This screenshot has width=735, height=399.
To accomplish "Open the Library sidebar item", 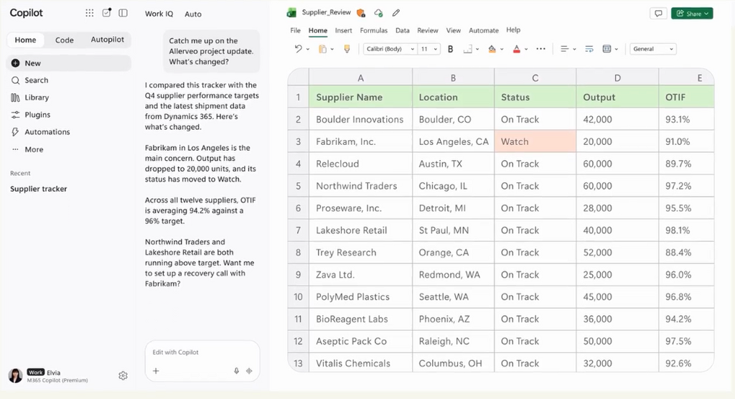I will [x=68, y=98].
